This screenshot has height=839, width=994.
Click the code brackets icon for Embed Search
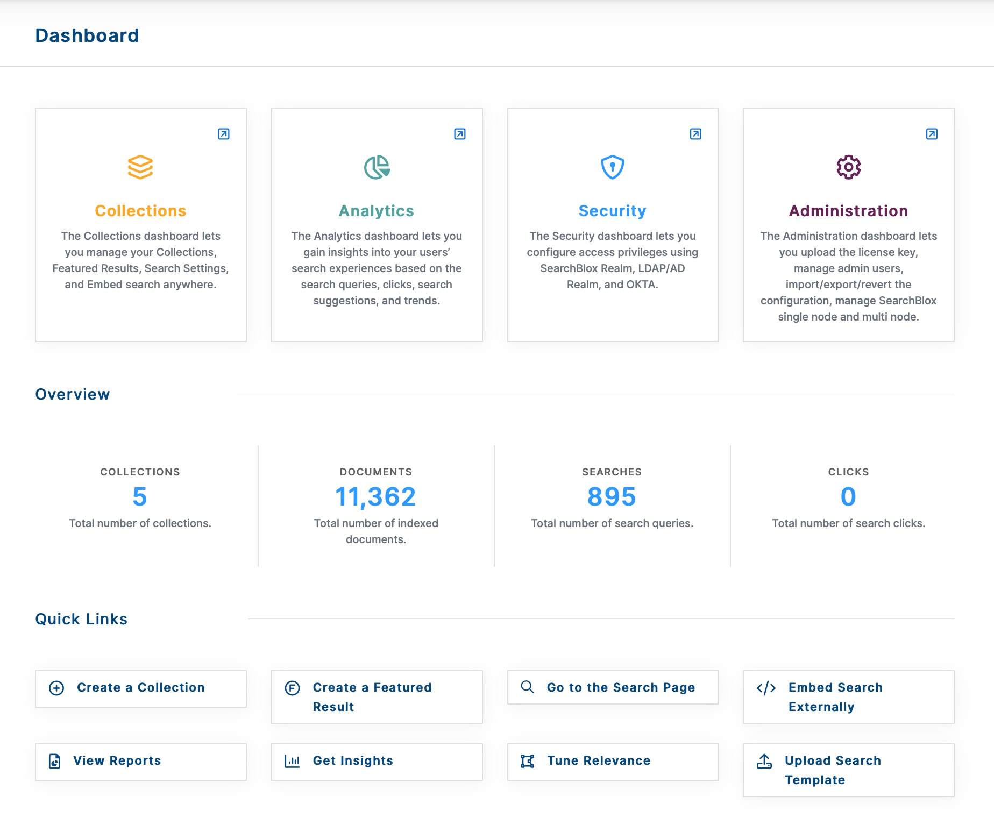tap(766, 688)
